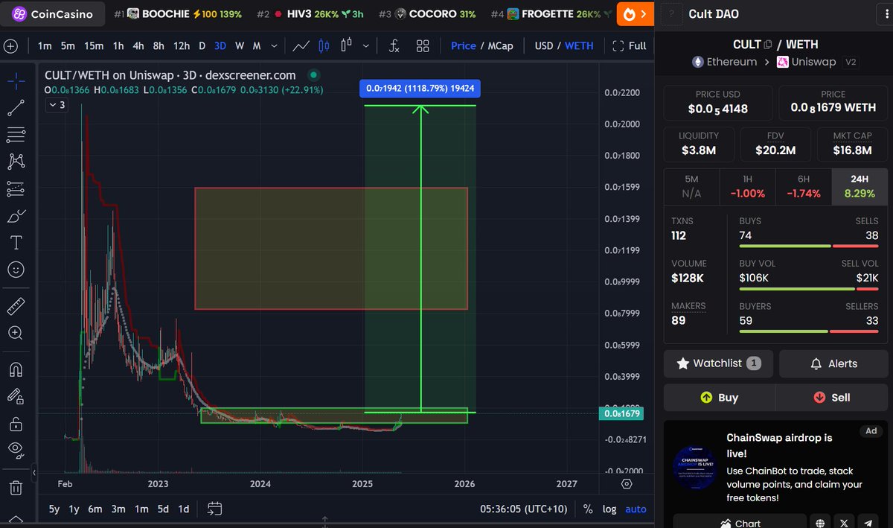Copy the CULT token address
893x528 pixels.
[768, 45]
